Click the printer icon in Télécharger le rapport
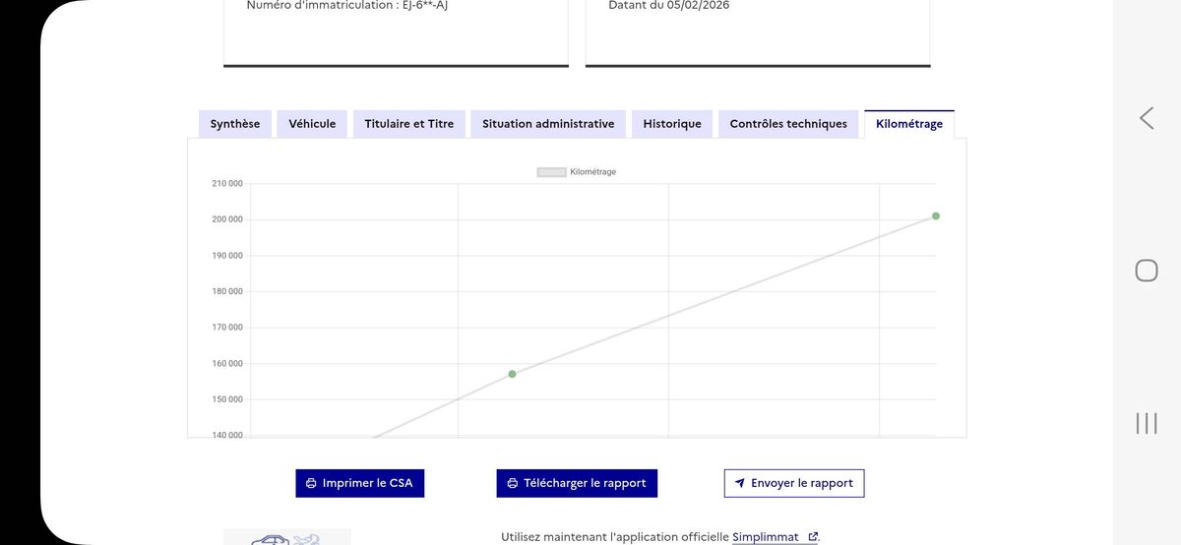Viewport: 1181px width, 545px height. (512, 483)
